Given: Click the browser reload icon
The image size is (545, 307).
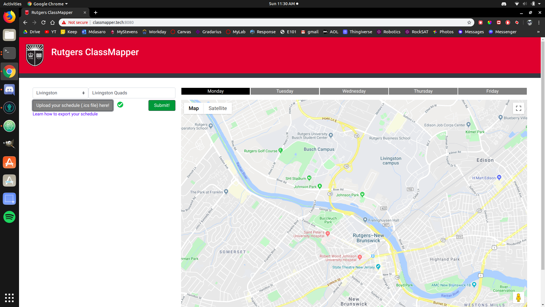Looking at the screenshot, I should coord(43,22).
